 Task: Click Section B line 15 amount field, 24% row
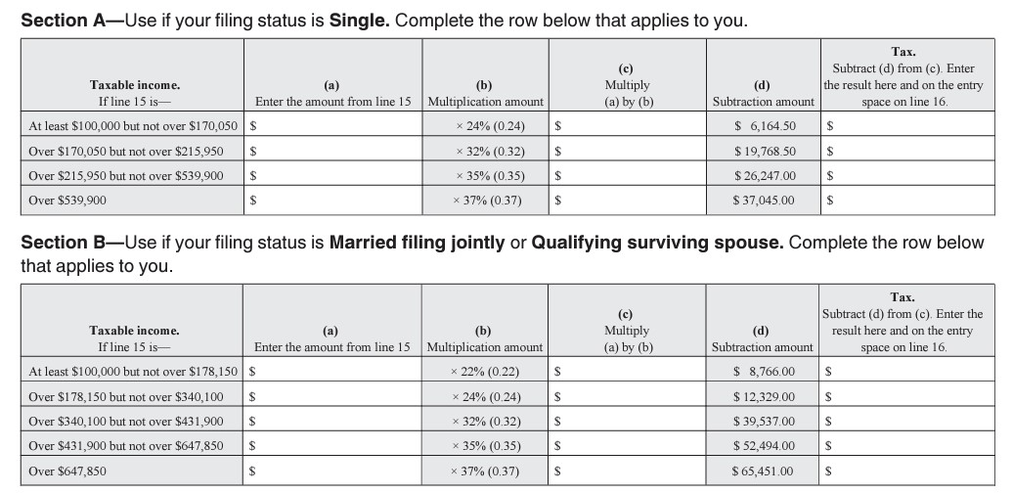(x=337, y=396)
